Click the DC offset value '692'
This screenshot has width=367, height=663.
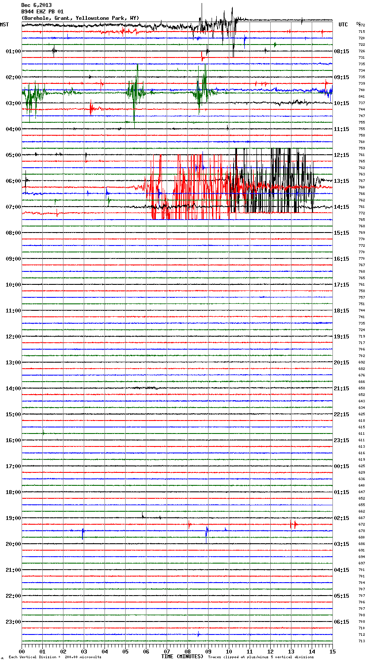361,363
